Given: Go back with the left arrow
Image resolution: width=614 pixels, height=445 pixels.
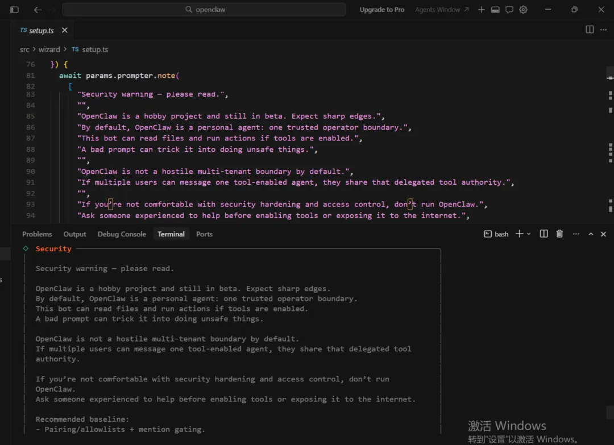Looking at the screenshot, I should click(x=38, y=10).
